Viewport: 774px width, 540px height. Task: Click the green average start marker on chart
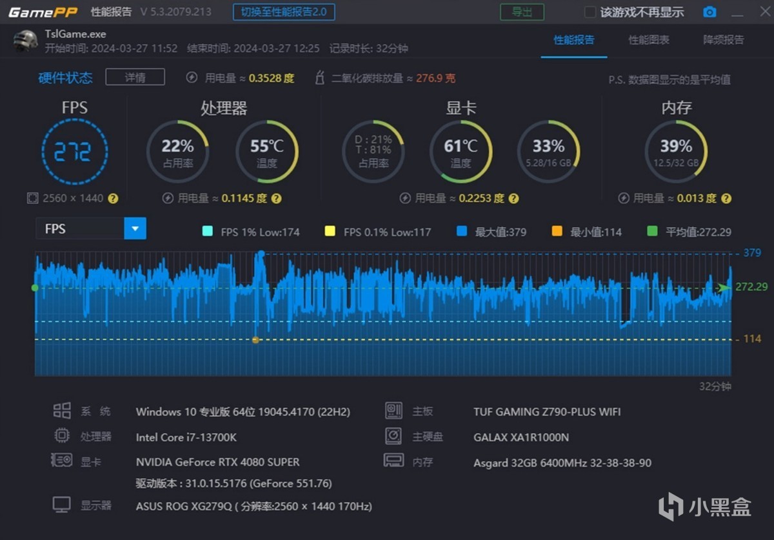coord(35,288)
